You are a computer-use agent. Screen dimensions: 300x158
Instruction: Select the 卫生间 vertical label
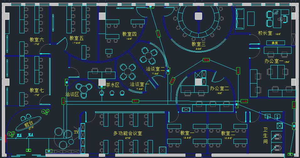pyautogui.click(x=265, y=135)
